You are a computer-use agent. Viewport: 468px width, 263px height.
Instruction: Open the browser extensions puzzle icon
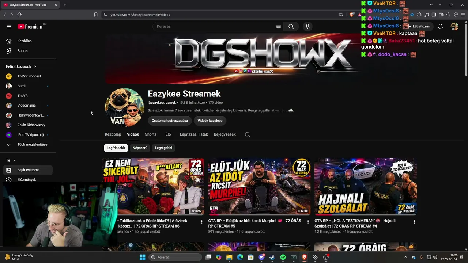pos(419,15)
